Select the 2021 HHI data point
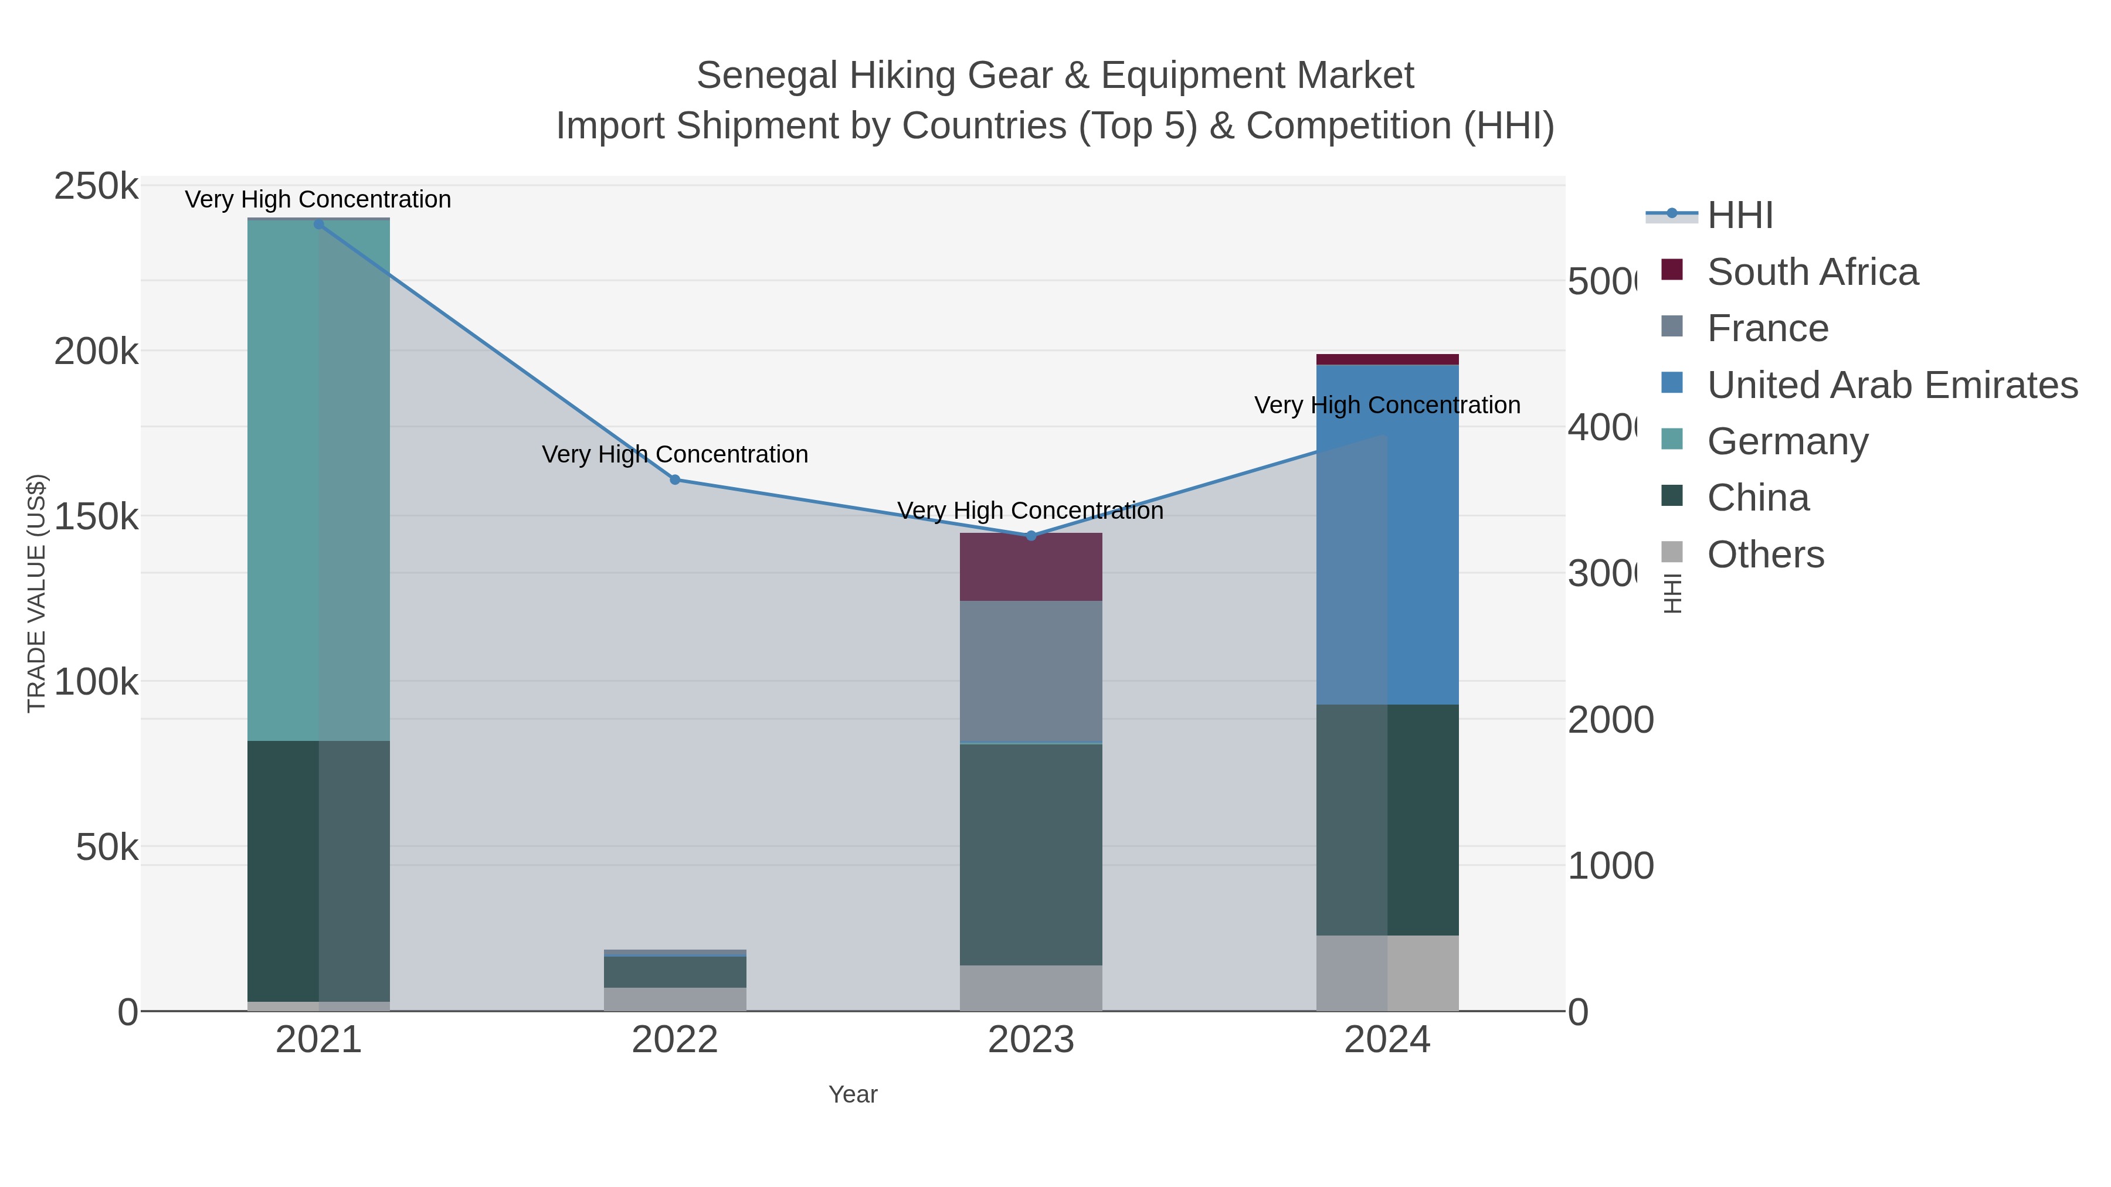This screenshot has height=1187, width=2111. click(x=319, y=224)
